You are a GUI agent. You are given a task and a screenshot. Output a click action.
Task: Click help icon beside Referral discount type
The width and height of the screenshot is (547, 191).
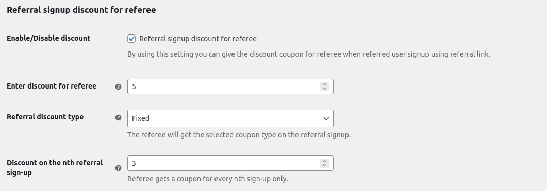tap(118, 118)
